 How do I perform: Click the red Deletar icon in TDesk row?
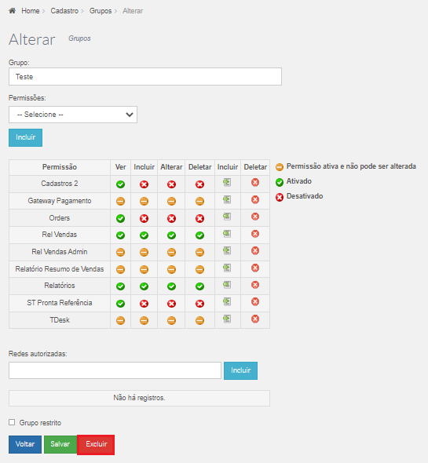point(255,319)
